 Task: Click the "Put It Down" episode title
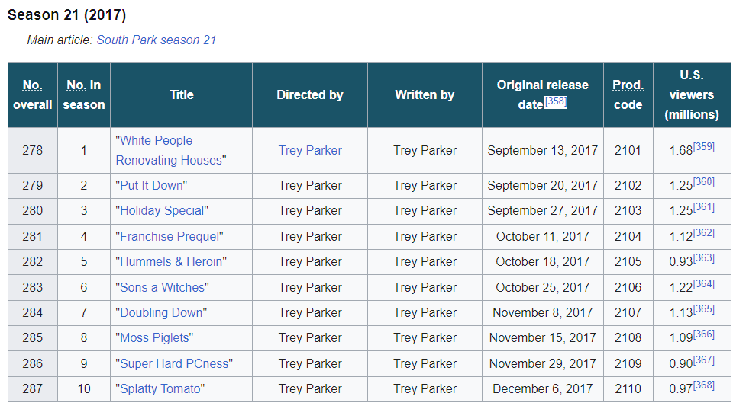(152, 185)
